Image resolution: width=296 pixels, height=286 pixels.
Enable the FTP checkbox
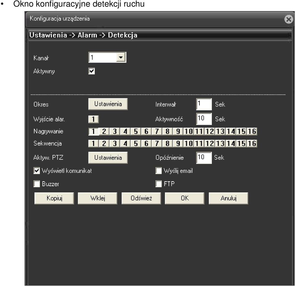(x=158, y=183)
